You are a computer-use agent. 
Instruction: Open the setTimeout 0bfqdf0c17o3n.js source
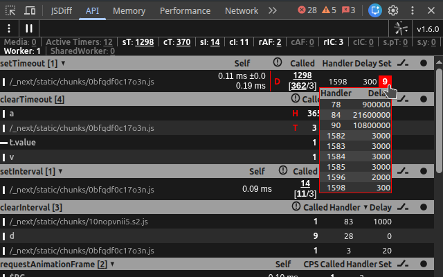[82, 82]
